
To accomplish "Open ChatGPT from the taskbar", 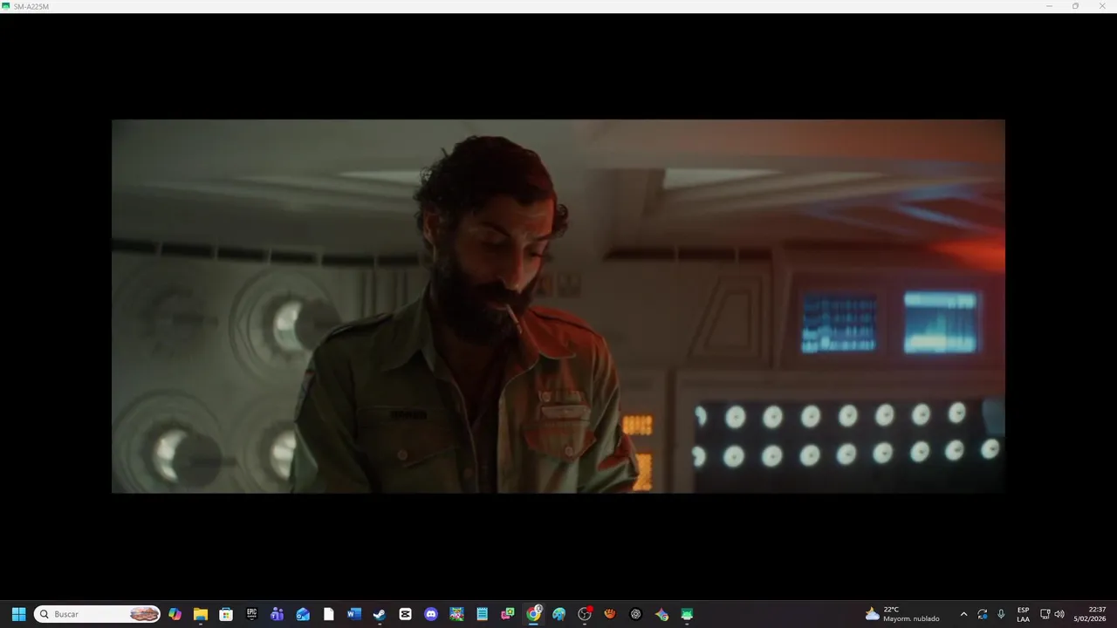I will (635, 614).
